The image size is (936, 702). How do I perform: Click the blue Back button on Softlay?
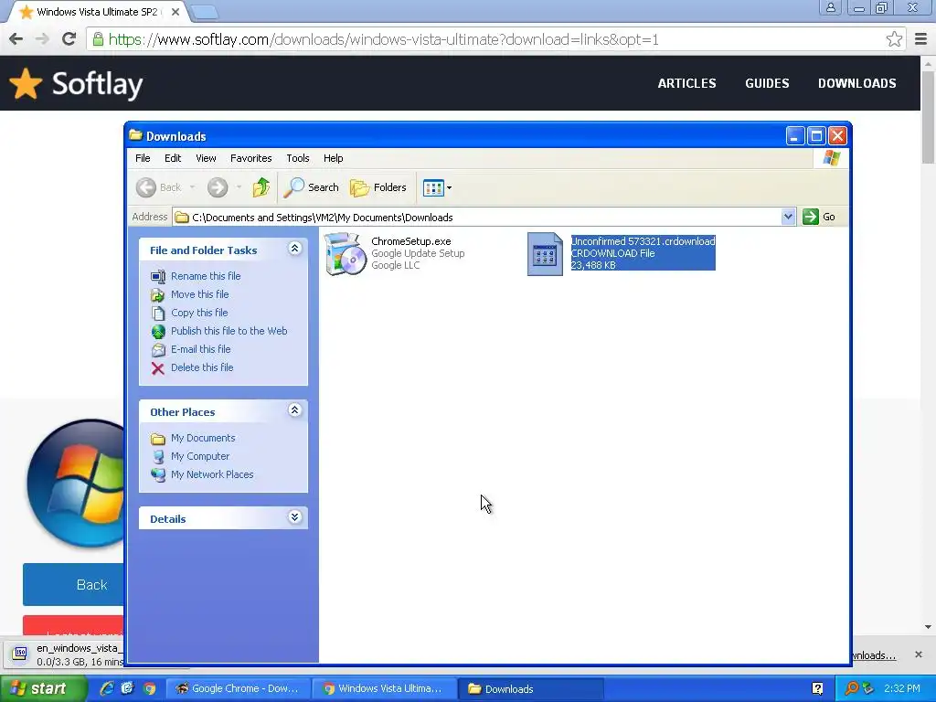[x=73, y=584]
